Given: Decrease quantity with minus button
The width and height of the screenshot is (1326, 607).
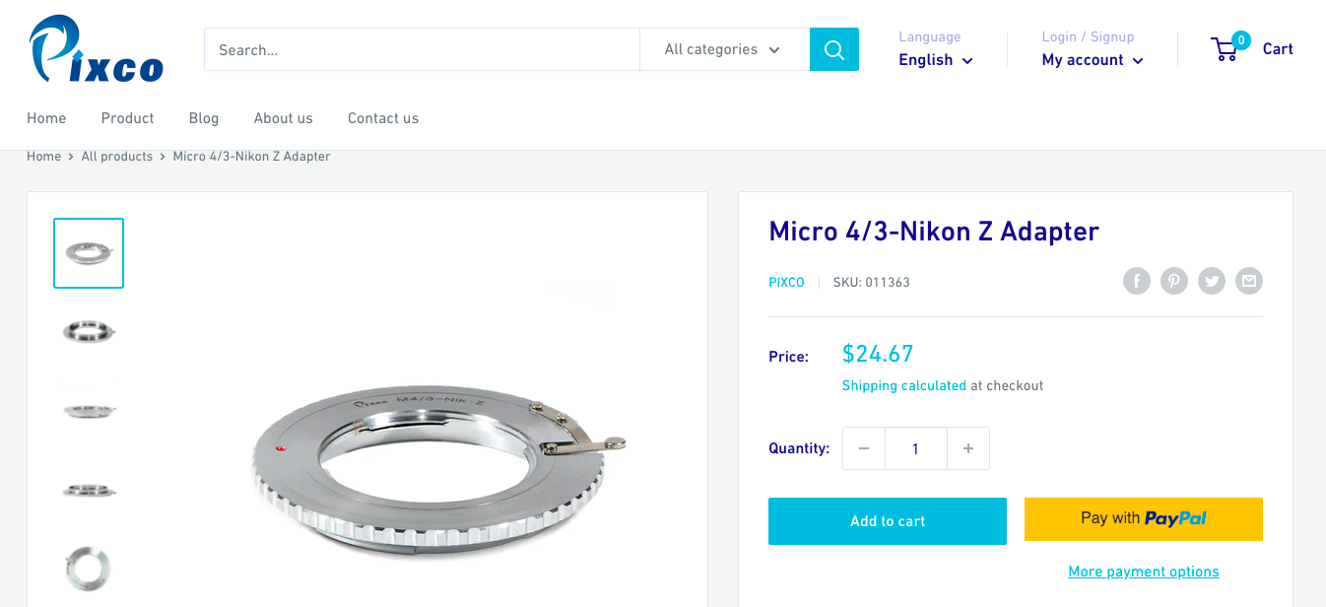Looking at the screenshot, I should (864, 448).
